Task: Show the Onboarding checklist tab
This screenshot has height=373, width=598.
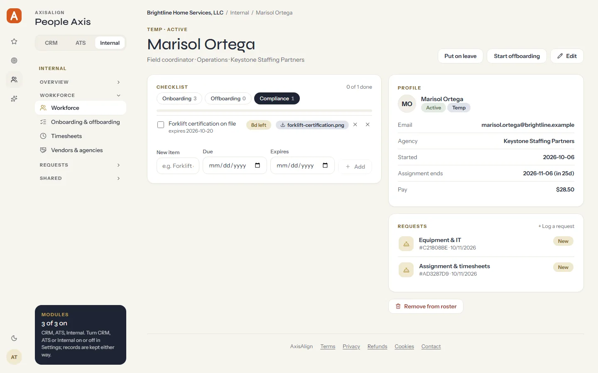Action: [x=179, y=99]
